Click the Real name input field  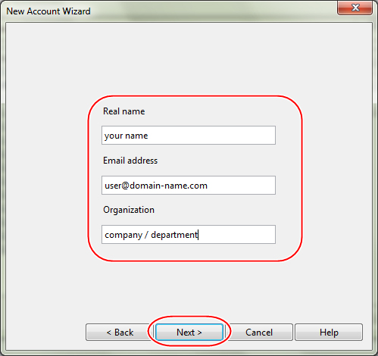(x=189, y=136)
